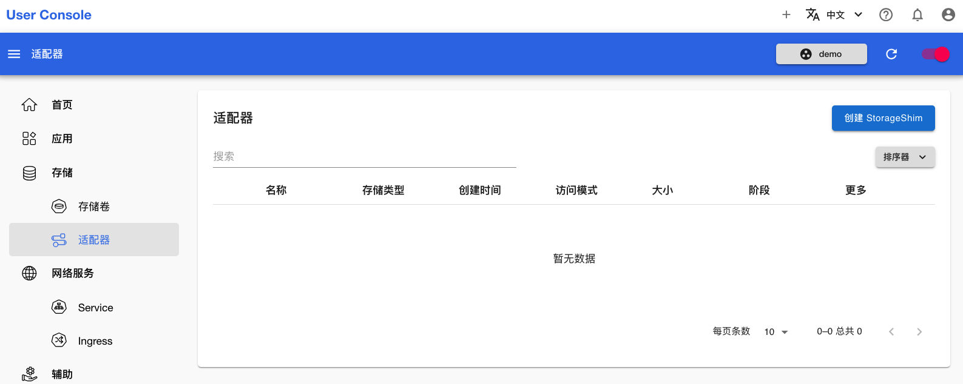Click the Service icon in sidebar
The height and width of the screenshot is (384, 963).
click(59, 307)
